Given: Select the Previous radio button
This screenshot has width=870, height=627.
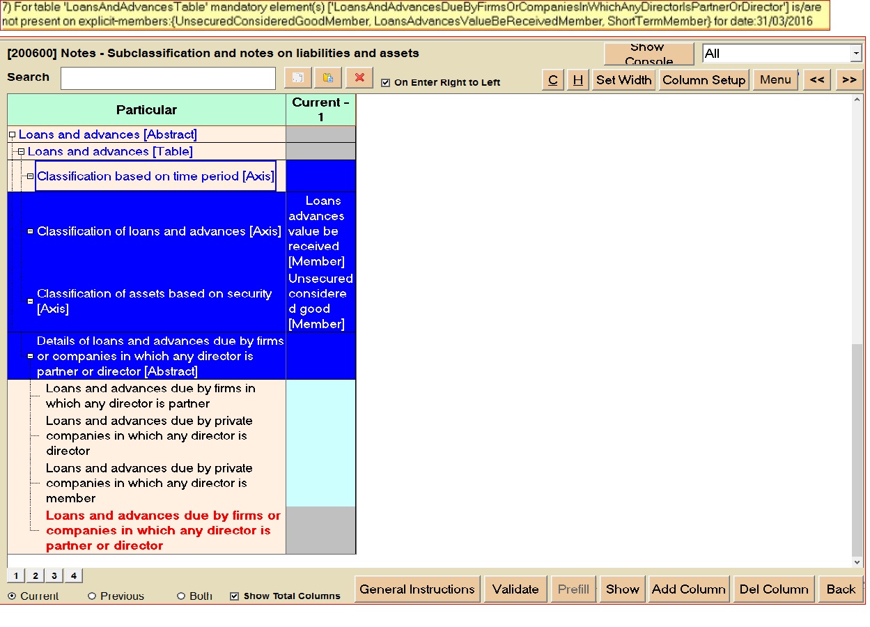Looking at the screenshot, I should [x=92, y=596].
